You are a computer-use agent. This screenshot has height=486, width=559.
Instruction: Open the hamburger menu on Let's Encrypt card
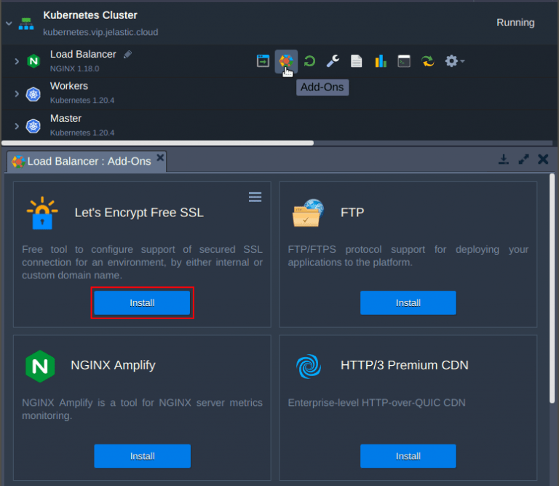(255, 197)
